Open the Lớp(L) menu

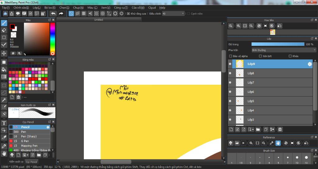(37, 8)
